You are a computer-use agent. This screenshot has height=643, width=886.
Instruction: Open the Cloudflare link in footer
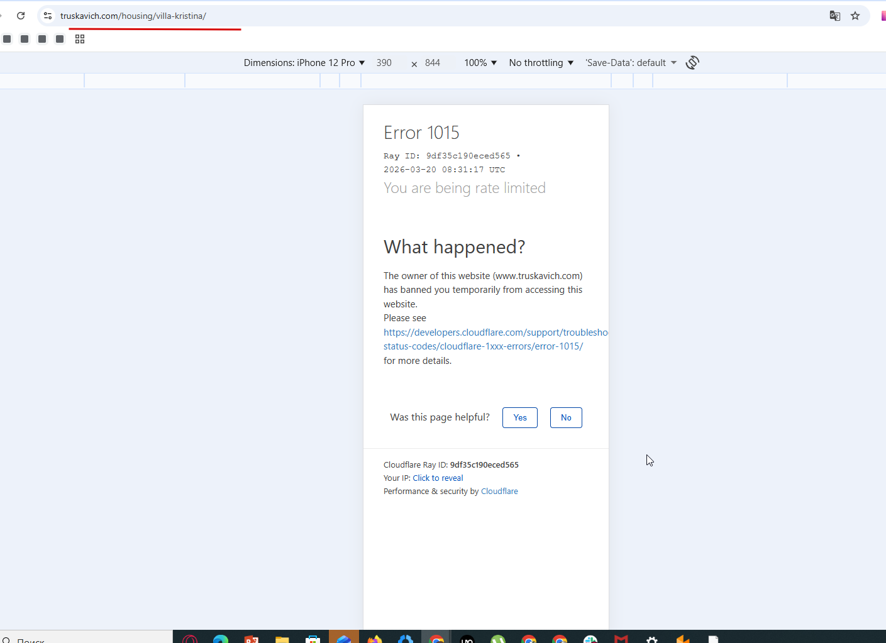click(499, 492)
